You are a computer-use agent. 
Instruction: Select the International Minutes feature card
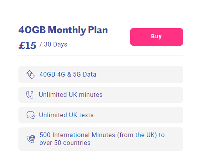pos(101,139)
